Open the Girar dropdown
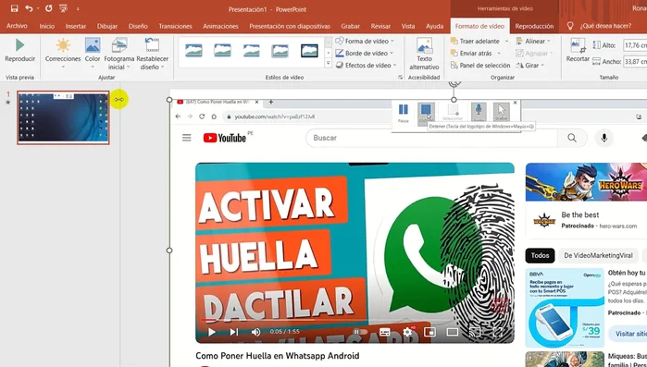Image resolution: width=647 pixels, height=367 pixels. [x=530, y=65]
